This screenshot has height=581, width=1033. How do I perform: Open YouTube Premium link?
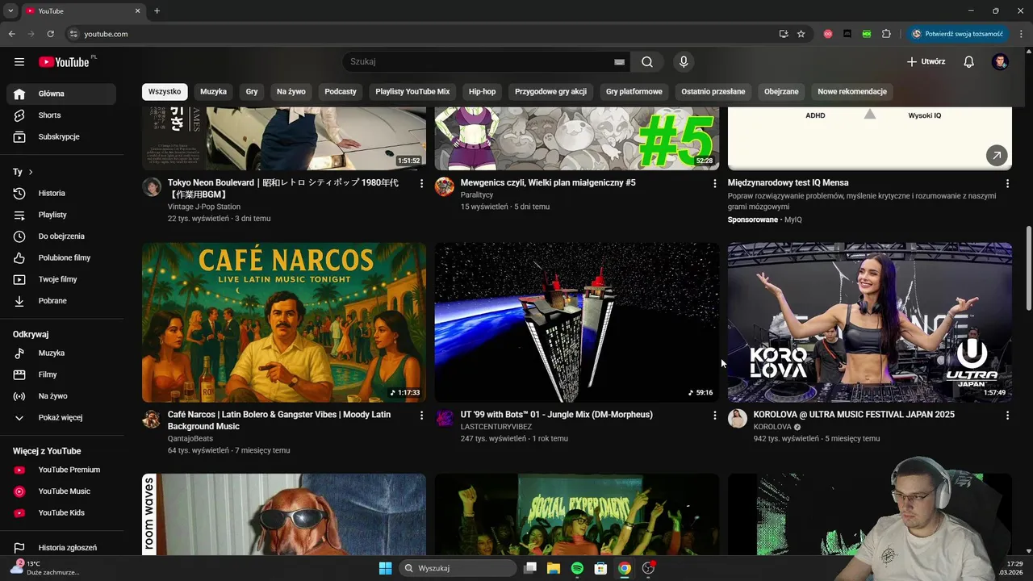(x=61, y=470)
